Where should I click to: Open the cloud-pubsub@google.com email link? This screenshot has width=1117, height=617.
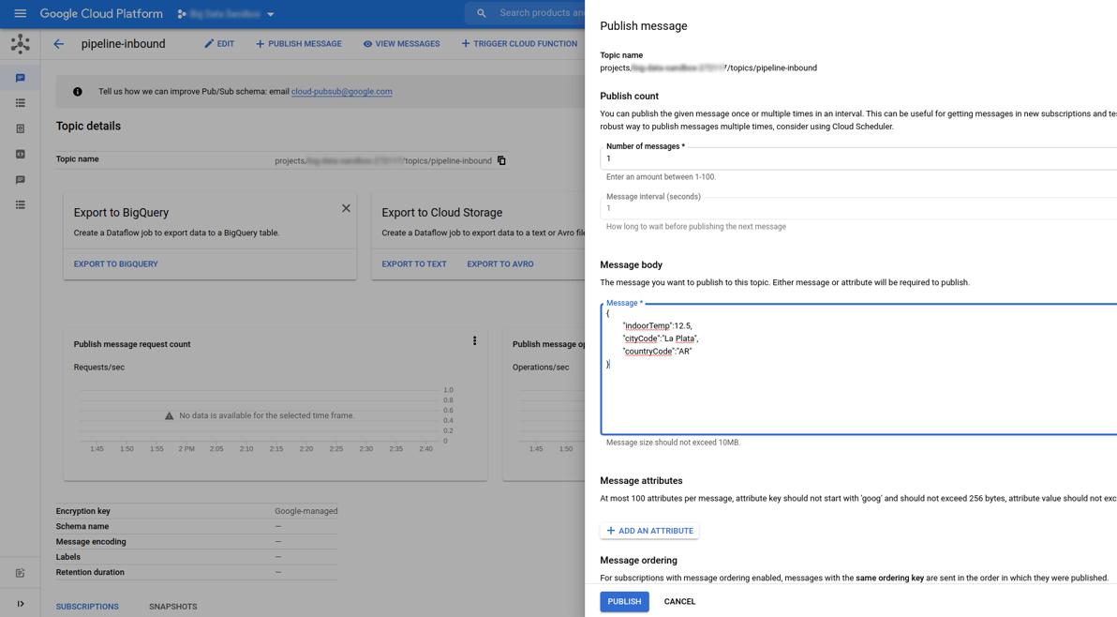(341, 92)
